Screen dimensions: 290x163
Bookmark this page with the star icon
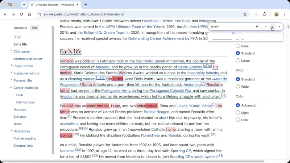(245, 14)
